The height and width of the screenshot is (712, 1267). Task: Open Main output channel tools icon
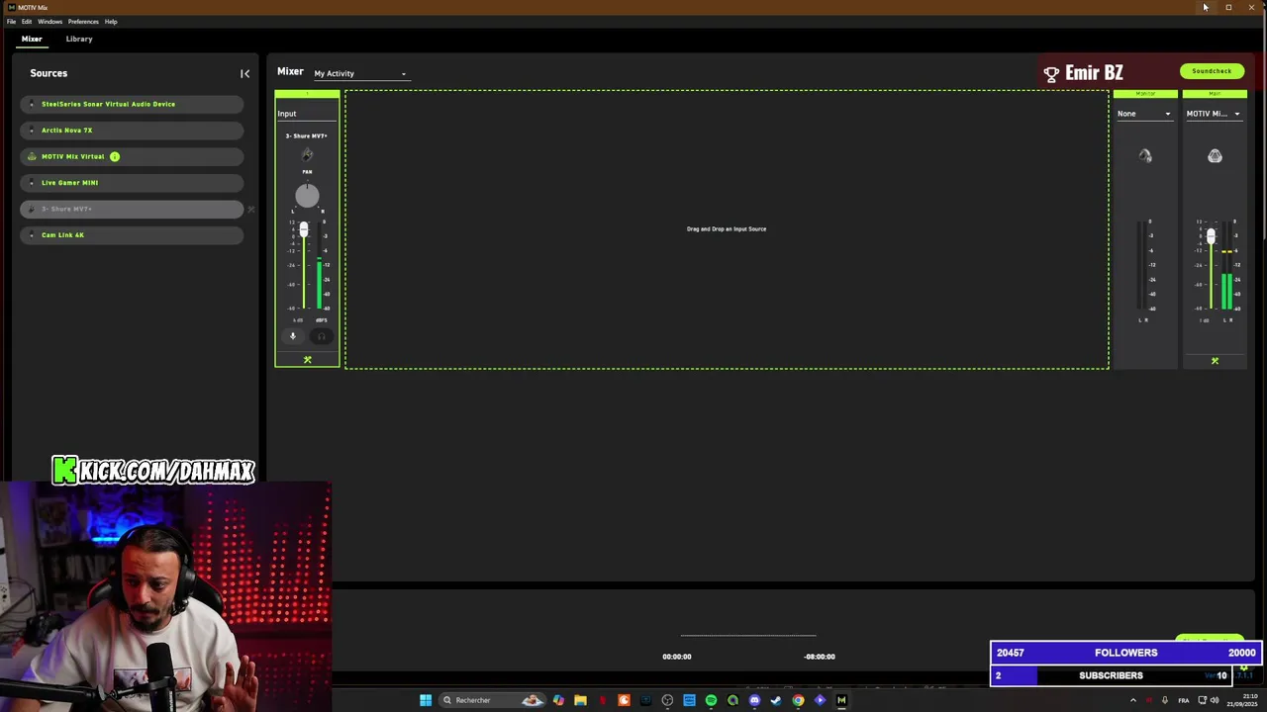coord(1215,361)
